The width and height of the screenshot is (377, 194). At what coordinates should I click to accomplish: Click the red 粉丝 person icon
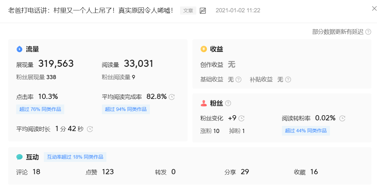click(x=203, y=103)
